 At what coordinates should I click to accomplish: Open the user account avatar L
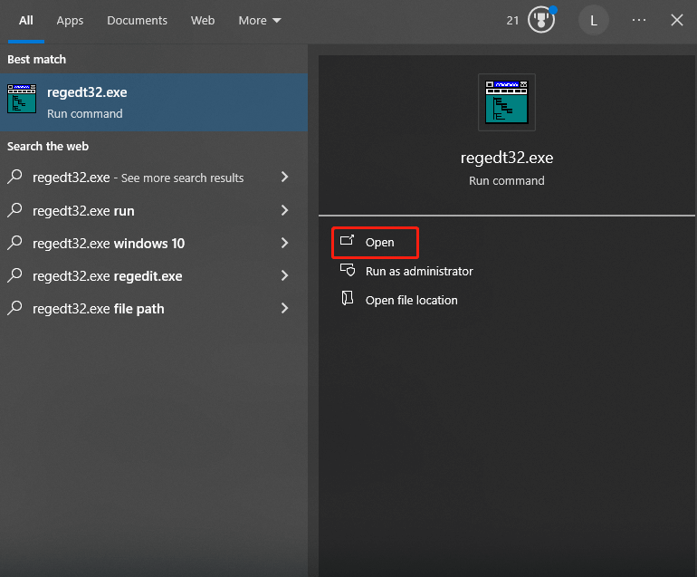click(594, 21)
